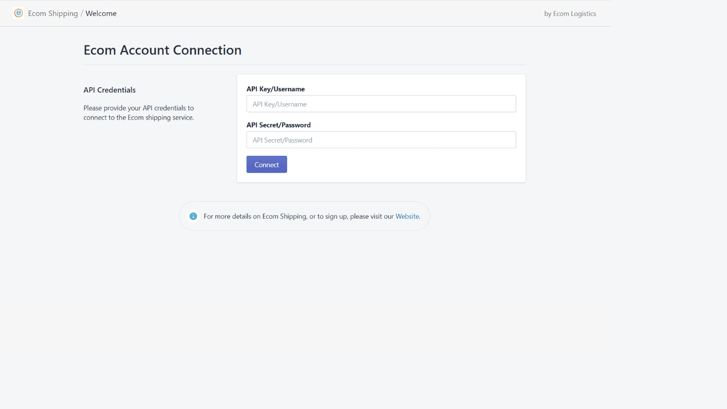Image resolution: width=727 pixels, height=409 pixels.
Task: Focus the API Secret/Password input field
Action: [x=381, y=140]
